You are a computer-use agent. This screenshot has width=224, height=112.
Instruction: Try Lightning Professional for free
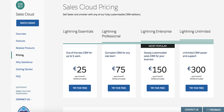coord(119,88)
